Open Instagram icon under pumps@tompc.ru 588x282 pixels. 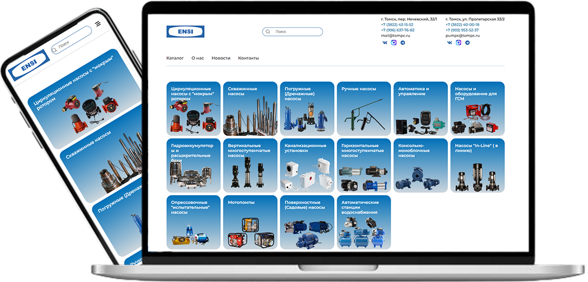(x=458, y=43)
